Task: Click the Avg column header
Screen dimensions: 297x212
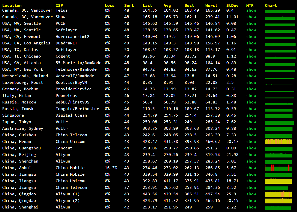Action: pos(167,6)
